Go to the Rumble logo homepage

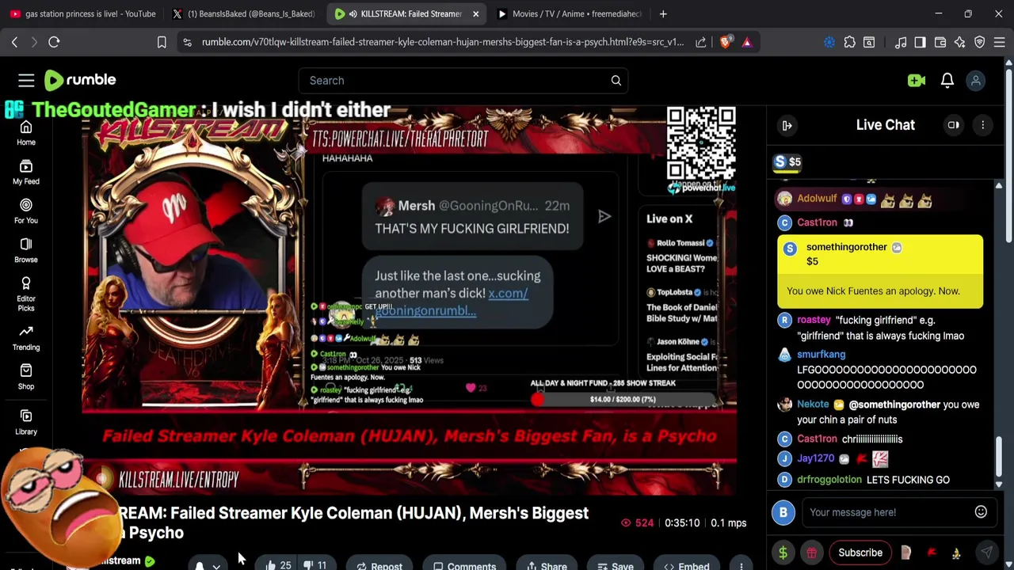coord(80,80)
